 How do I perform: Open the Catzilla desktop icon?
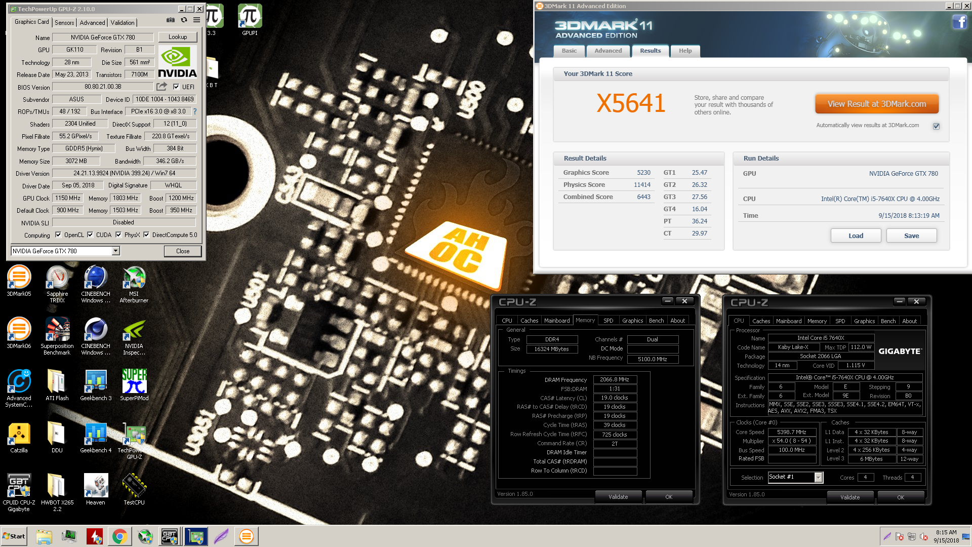[19, 438]
